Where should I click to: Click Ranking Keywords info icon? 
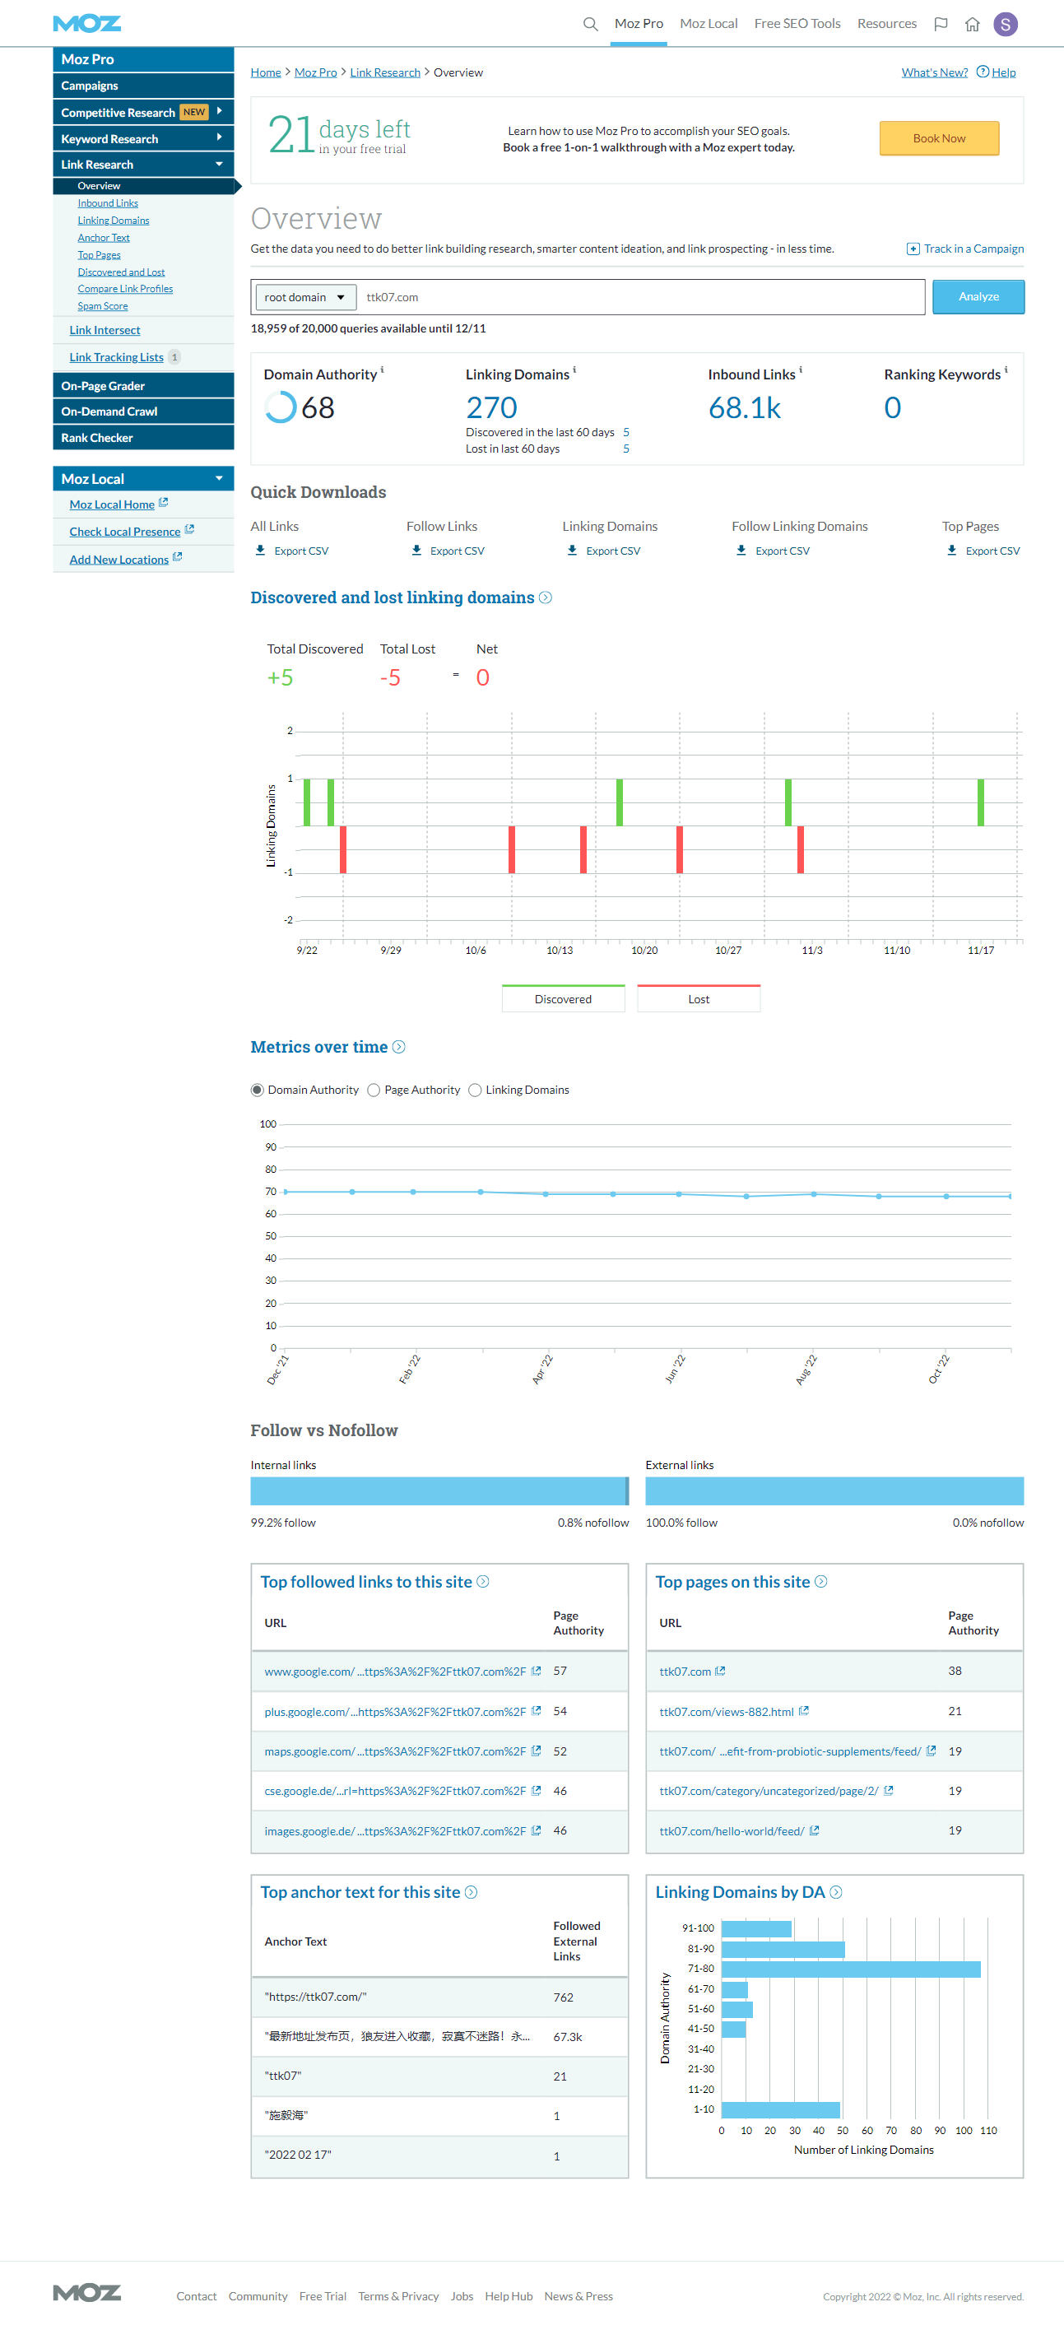click(x=1006, y=370)
